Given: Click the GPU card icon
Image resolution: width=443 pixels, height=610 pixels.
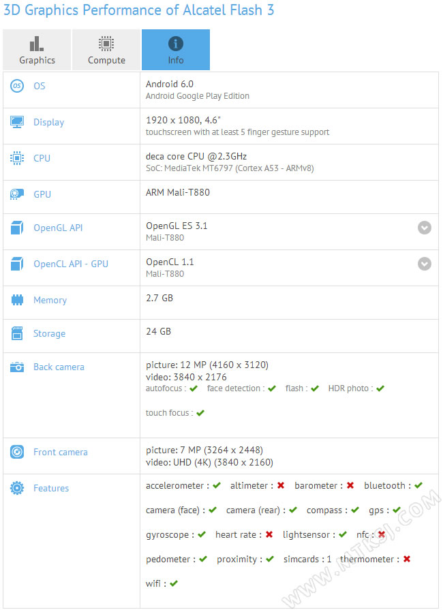Looking at the screenshot, I should (17, 194).
